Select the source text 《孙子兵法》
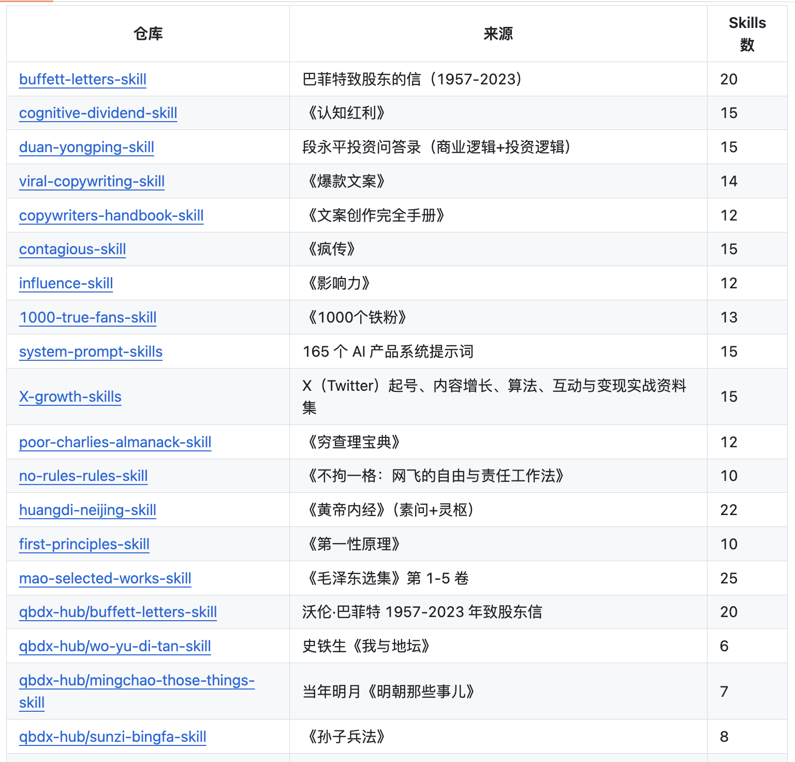This screenshot has height=762, width=795. pos(346,737)
